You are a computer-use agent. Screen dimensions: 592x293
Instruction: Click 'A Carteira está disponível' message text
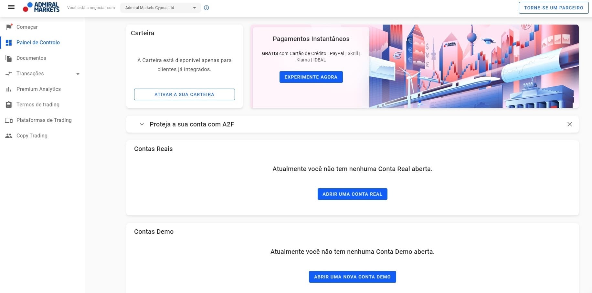[x=184, y=65]
